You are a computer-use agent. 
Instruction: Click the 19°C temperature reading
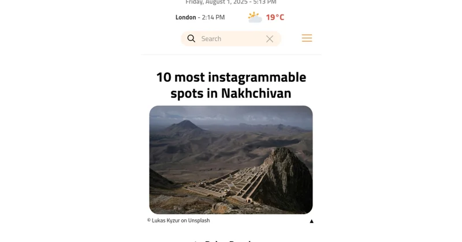point(275,17)
